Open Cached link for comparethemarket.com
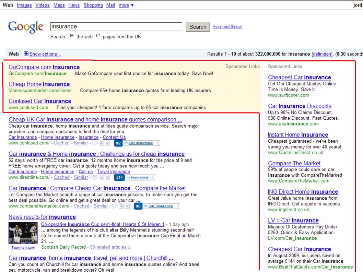Viewport: 363px width, 272px height. 82,206
